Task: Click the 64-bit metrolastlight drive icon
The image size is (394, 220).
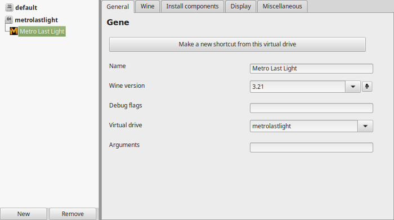Action: 9,20
